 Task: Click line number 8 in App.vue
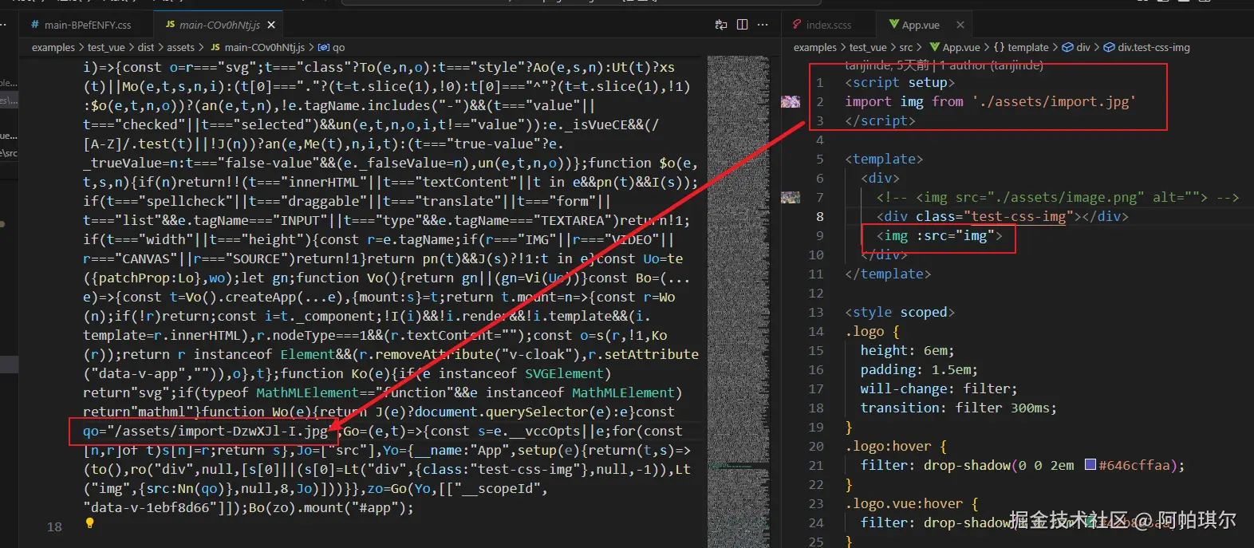click(820, 216)
